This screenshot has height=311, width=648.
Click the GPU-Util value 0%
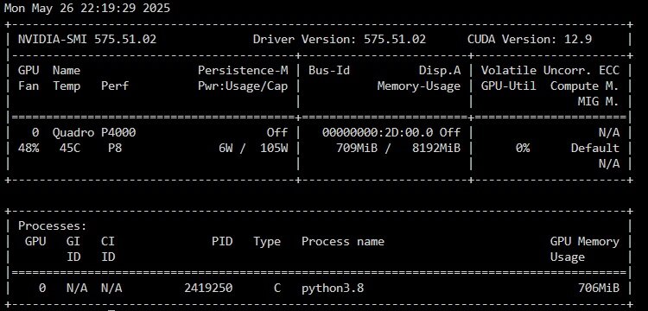click(x=523, y=149)
